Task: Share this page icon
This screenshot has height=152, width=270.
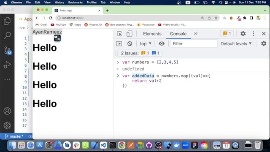Action: (209, 18)
